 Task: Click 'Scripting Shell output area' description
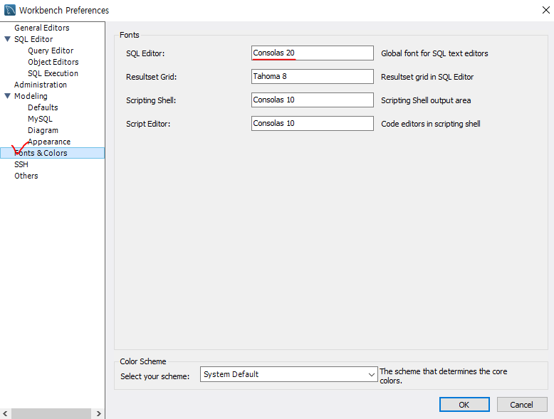click(426, 100)
